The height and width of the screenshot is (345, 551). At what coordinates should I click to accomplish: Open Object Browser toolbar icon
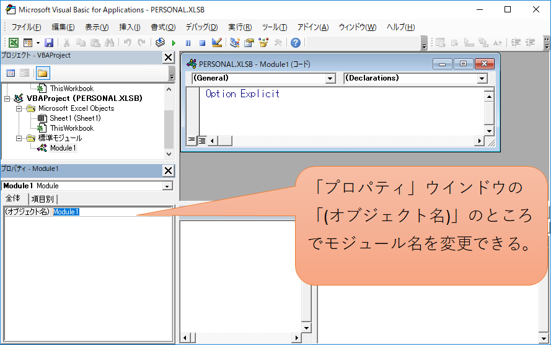[263, 43]
